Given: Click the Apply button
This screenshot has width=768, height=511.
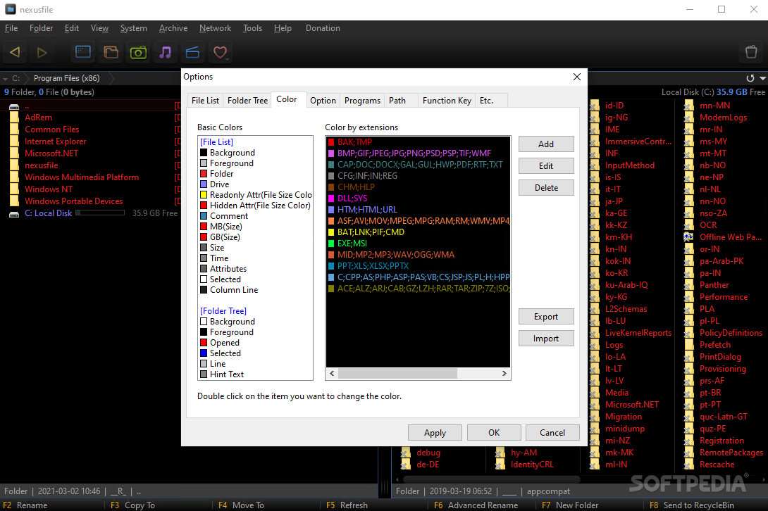Looking at the screenshot, I should coord(435,433).
